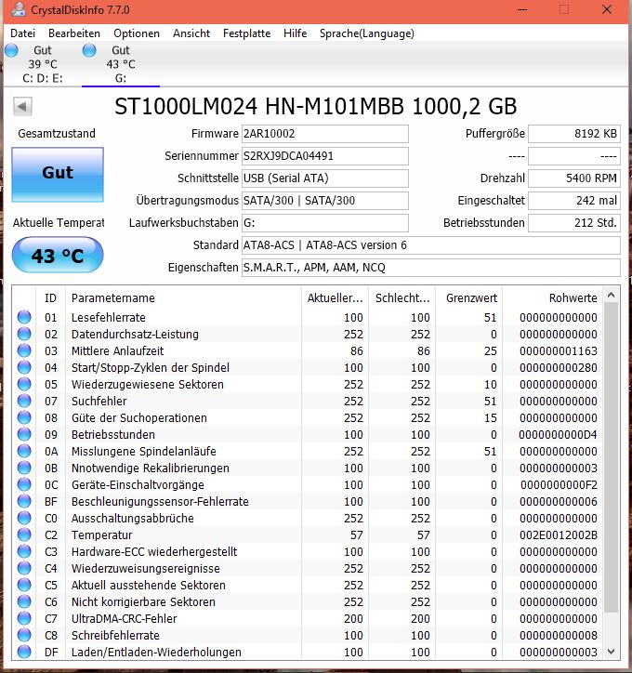
Task: Click the previous disk arrow button
Action: [x=22, y=106]
